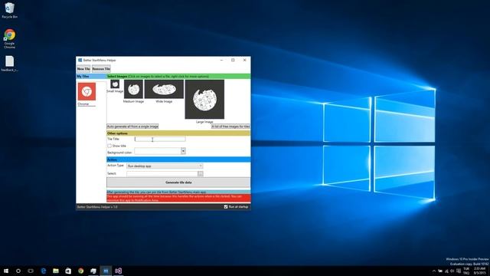Show hidden system tray icons
Screen dimensions: 490x276
(434, 271)
